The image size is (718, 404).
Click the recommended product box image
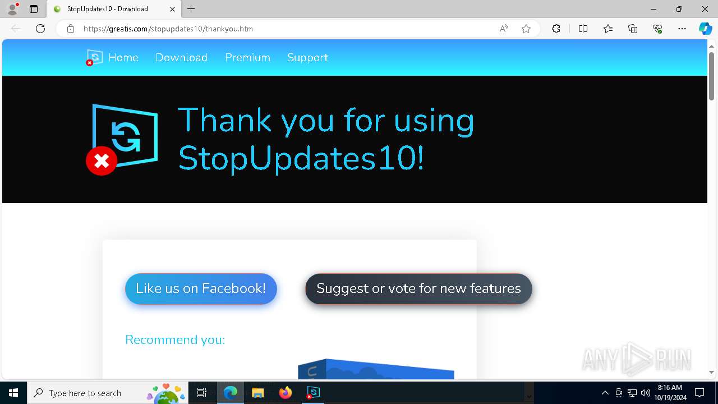pos(376,369)
